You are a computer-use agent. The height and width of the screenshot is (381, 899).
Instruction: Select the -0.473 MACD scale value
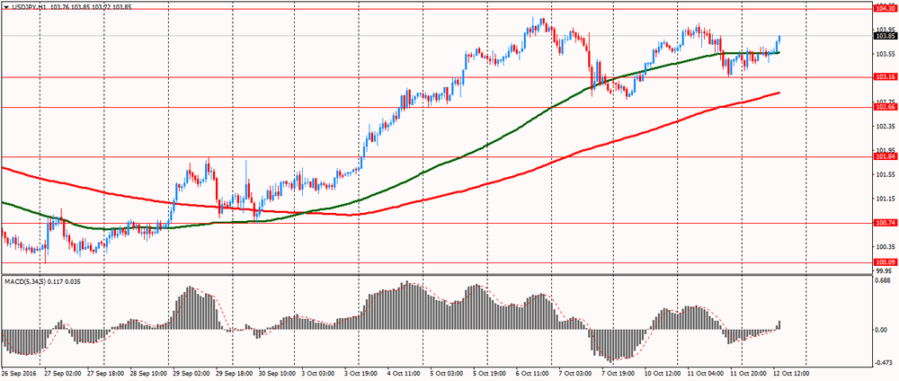886,362
